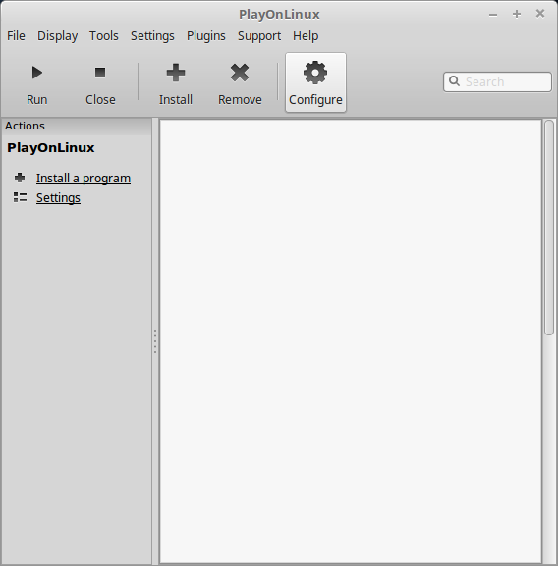Click the Run play icon

tap(37, 73)
